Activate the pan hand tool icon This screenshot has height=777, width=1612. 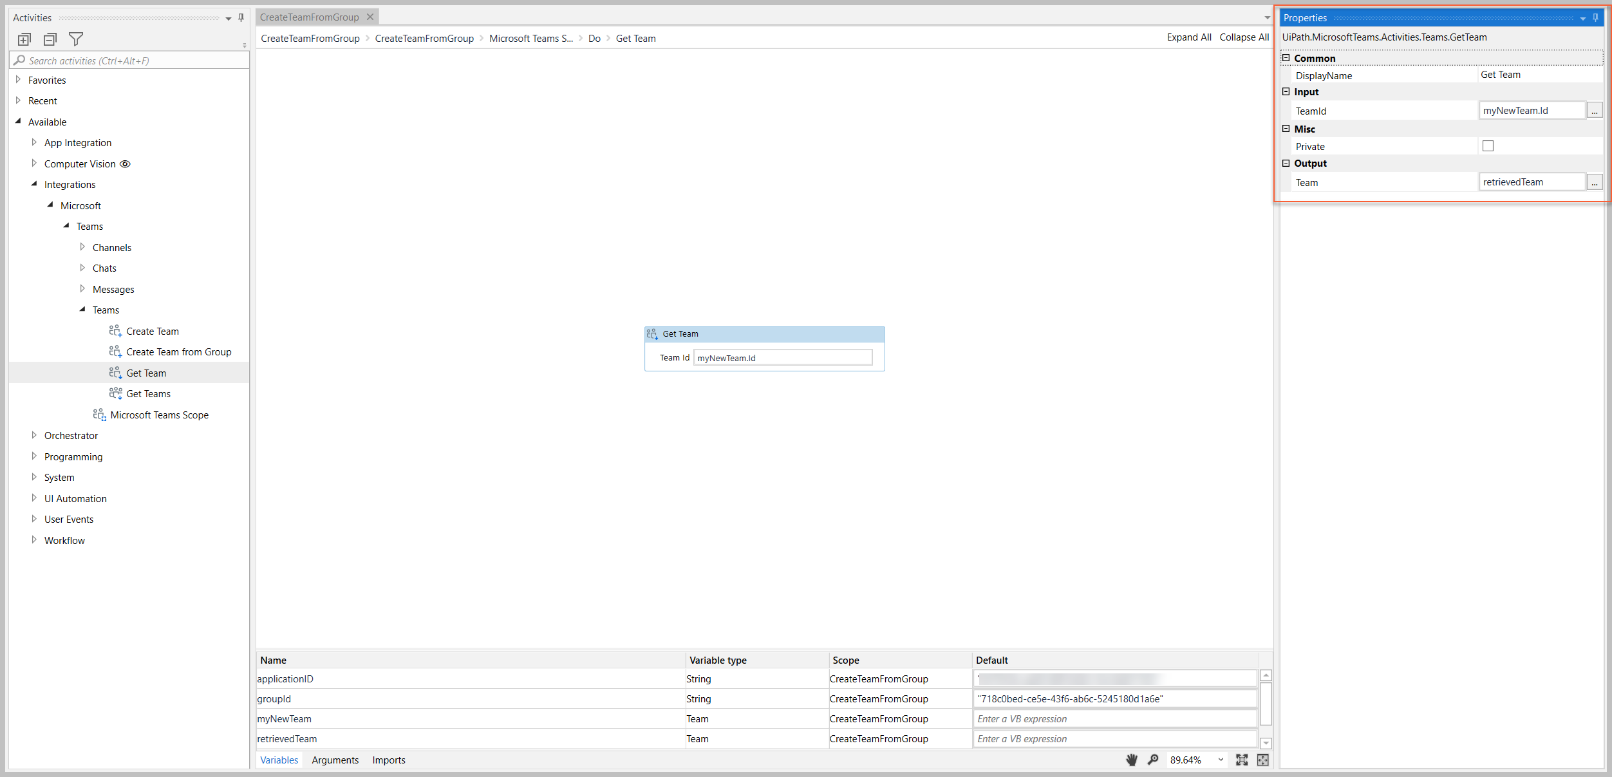tap(1132, 760)
